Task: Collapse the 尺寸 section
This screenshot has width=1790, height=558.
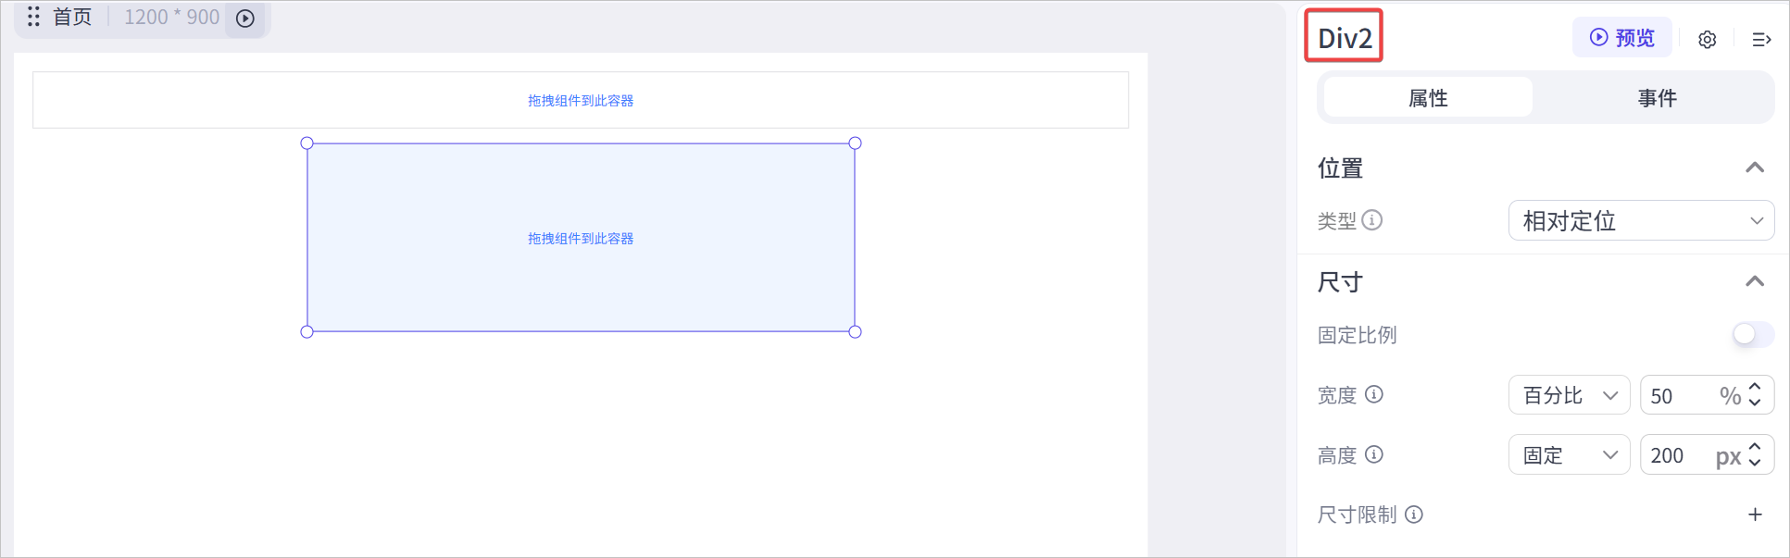Action: tap(1754, 281)
